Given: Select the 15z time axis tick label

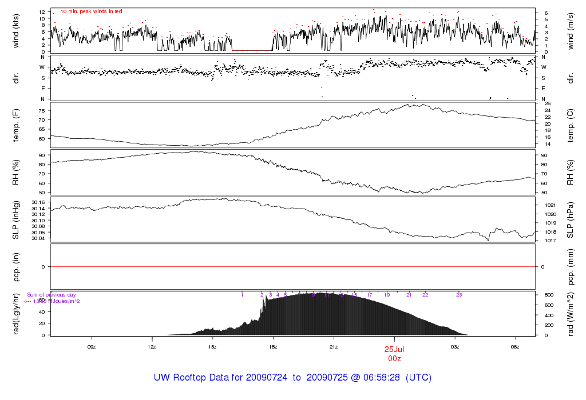Looking at the screenshot, I should (212, 347).
